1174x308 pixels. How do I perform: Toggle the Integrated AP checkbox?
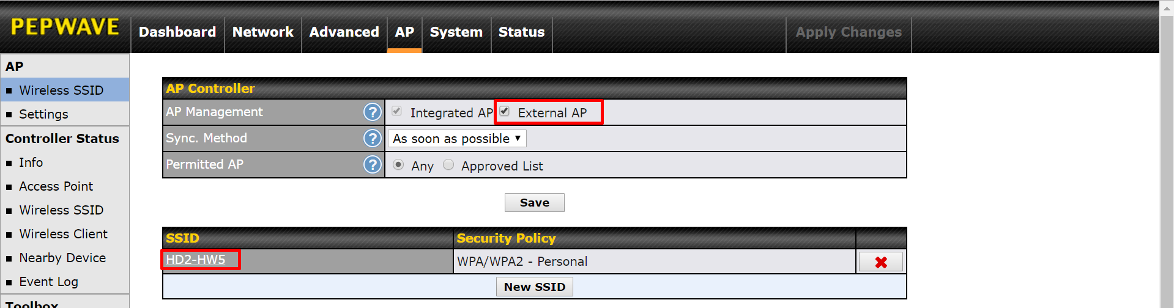tap(397, 111)
